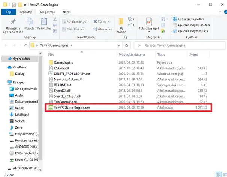
Task: Click the YawVR_Game_Engine.exe application icon
Action: tap(51, 107)
